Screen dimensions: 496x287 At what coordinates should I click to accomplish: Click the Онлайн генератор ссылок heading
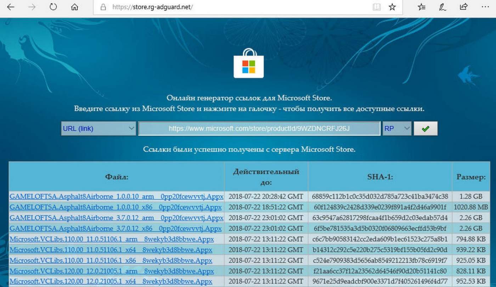click(249, 98)
